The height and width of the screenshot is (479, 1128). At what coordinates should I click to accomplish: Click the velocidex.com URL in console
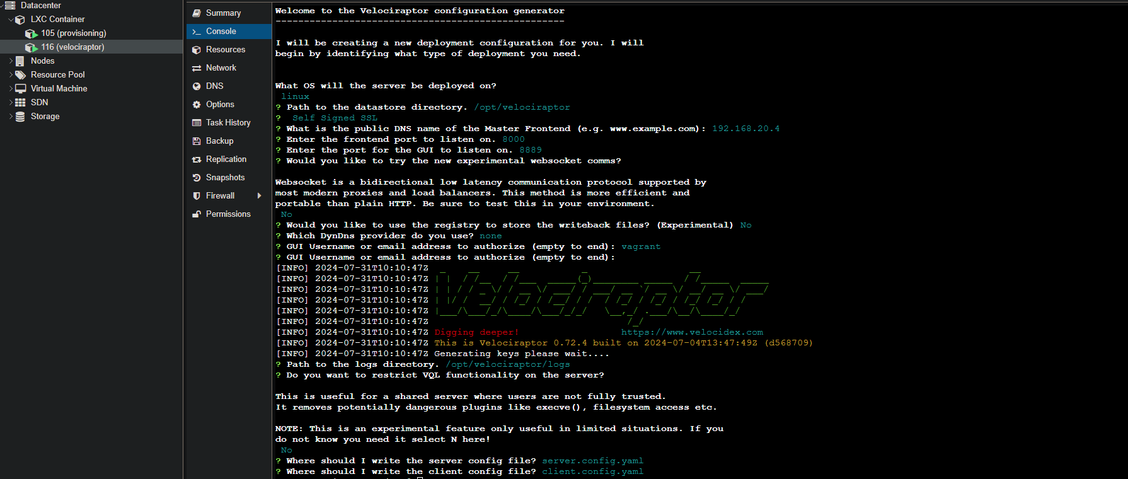[691, 332]
